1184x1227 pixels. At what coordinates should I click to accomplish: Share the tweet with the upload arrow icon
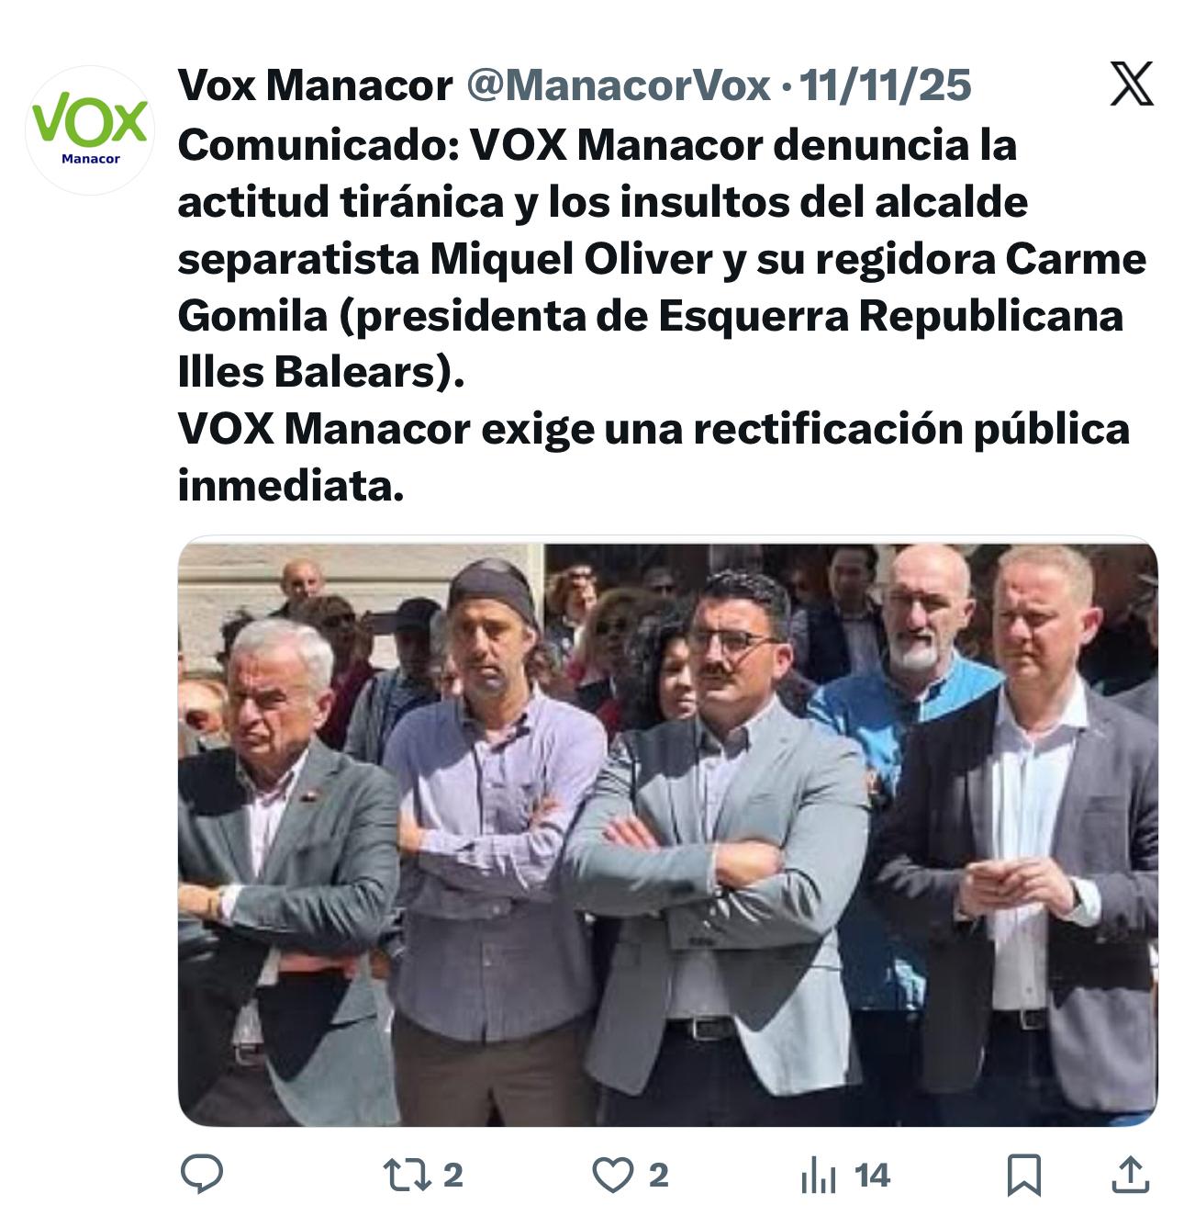[1131, 1175]
